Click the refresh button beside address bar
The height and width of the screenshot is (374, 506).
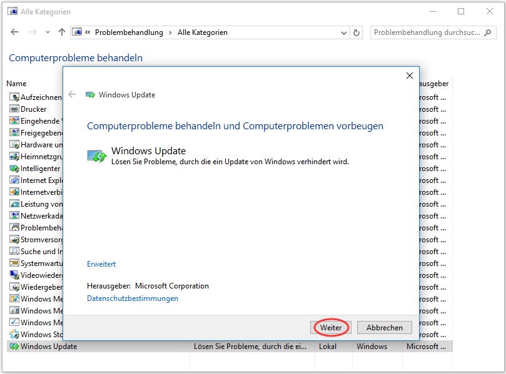pyautogui.click(x=357, y=32)
